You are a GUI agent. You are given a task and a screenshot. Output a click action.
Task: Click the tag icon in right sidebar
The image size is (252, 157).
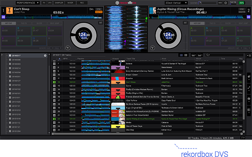pos(249,77)
